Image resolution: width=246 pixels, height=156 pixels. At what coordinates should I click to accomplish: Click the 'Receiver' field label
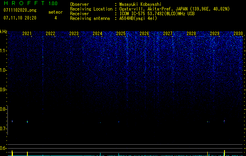(x=79, y=14)
